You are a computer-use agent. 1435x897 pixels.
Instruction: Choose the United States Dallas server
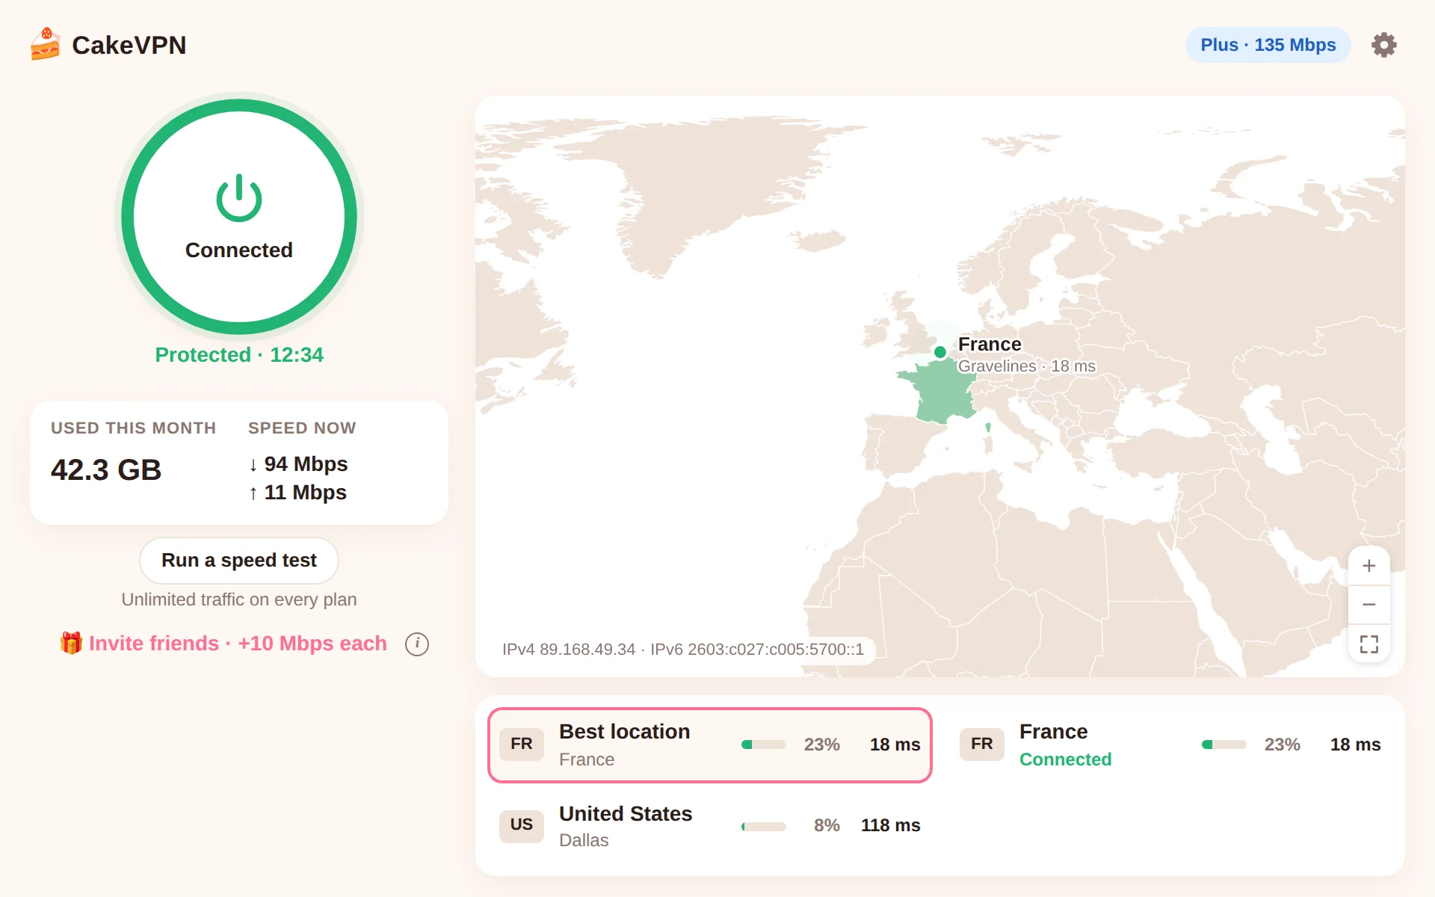pyautogui.click(x=710, y=826)
